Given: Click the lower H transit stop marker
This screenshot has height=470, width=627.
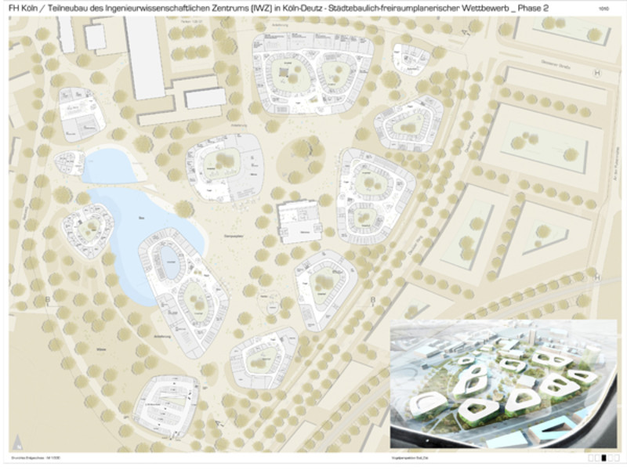Looking at the screenshot, I should pos(598,277).
